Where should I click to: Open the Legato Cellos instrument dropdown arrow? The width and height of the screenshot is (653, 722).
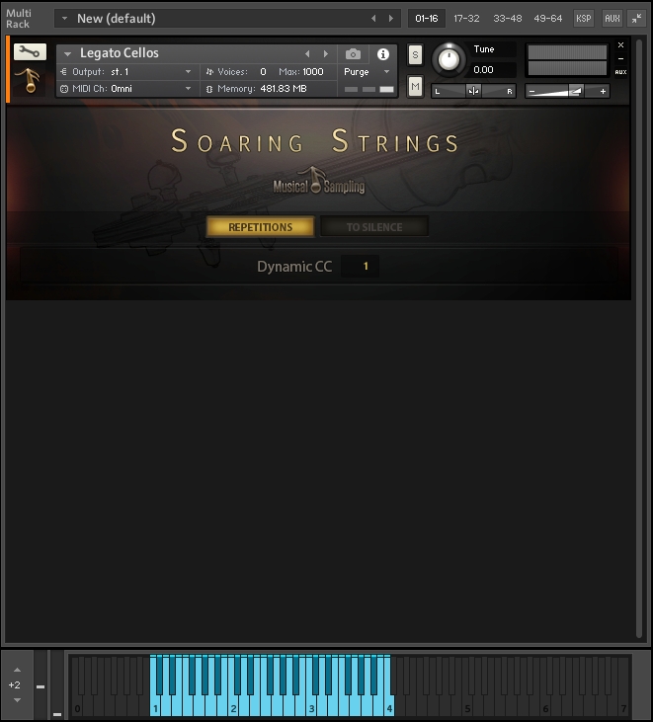pos(68,54)
